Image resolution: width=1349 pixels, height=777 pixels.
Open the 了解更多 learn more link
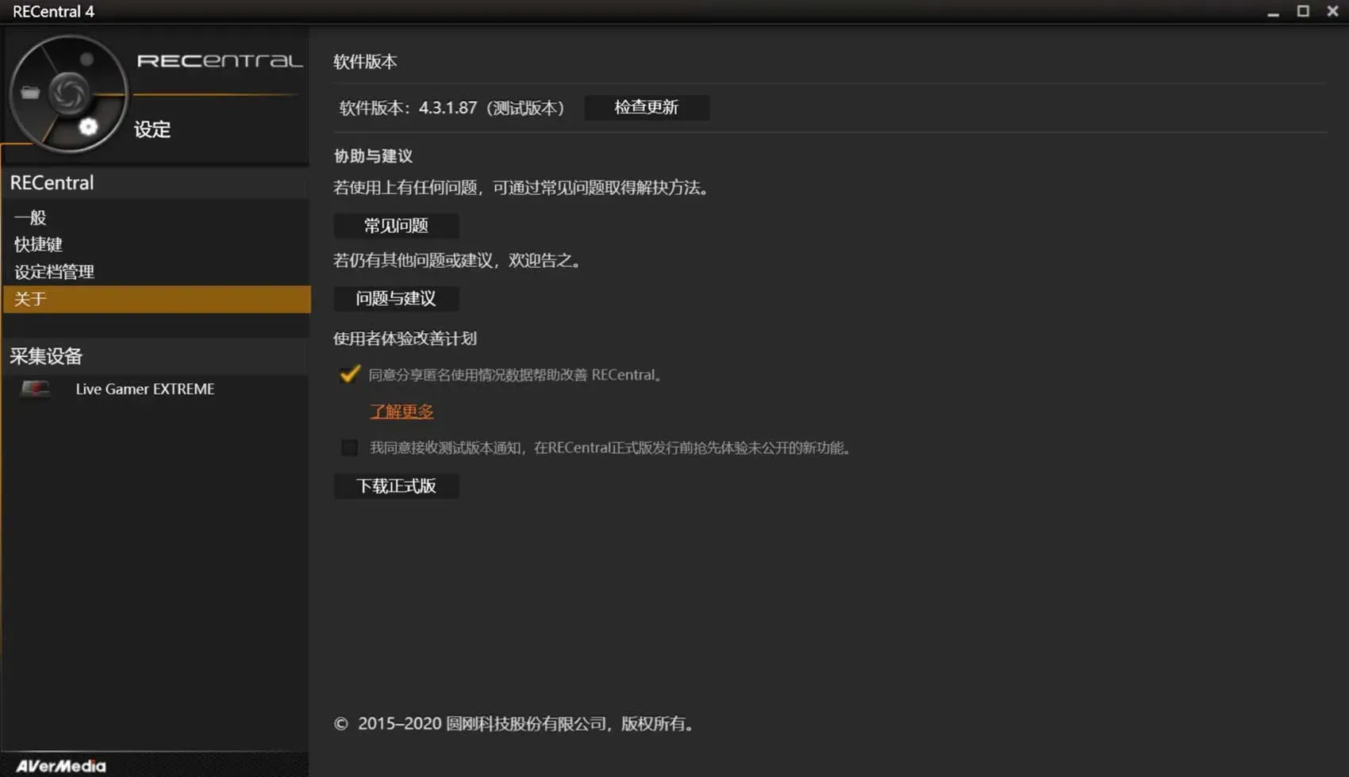(x=402, y=411)
